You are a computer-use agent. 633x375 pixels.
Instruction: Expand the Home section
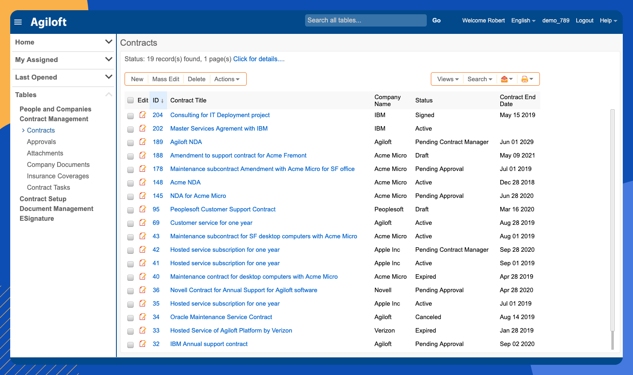[x=109, y=42]
